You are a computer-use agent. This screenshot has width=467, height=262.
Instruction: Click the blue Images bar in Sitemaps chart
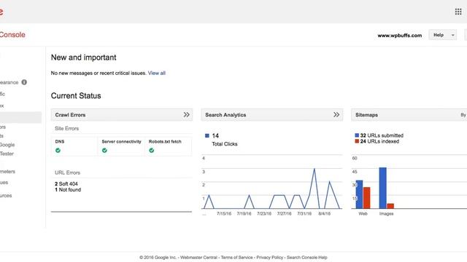[382, 188]
